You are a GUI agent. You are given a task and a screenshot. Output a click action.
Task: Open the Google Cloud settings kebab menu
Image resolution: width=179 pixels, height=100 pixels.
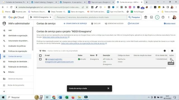pos(169,17)
